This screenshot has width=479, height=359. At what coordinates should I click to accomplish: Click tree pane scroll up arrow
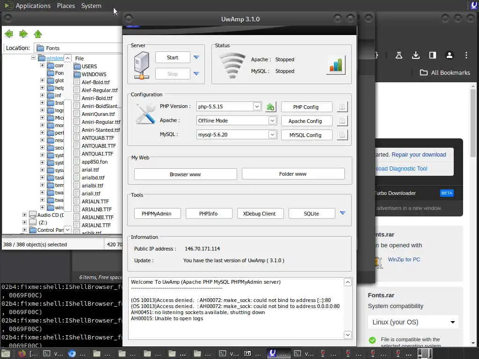click(67, 58)
